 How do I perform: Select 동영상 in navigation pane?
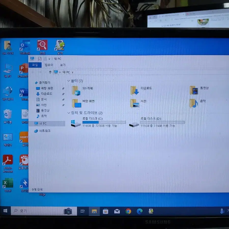[43, 111]
